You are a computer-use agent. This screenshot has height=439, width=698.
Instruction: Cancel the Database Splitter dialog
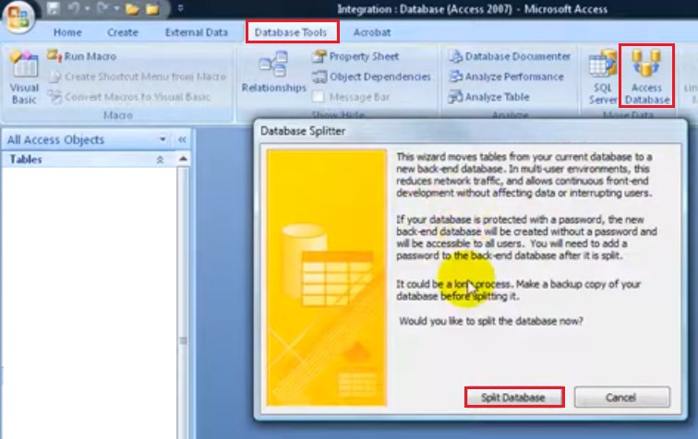pyautogui.click(x=622, y=397)
